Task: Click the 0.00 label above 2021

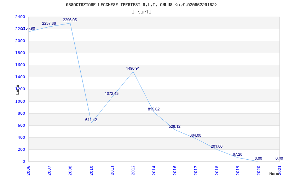Action: pyautogui.click(x=279, y=158)
